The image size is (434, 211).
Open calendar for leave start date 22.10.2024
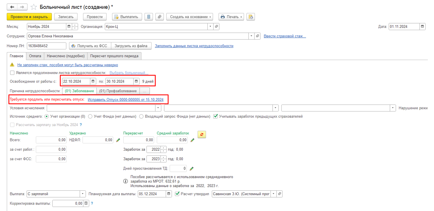[93, 81]
